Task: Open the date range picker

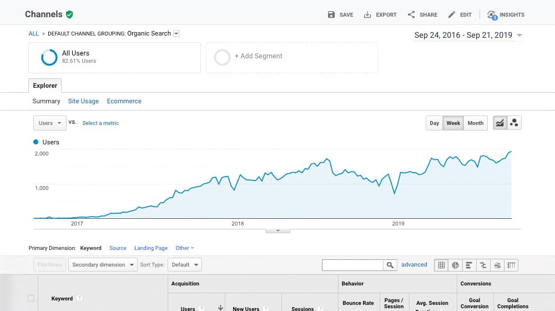Action: click(468, 35)
